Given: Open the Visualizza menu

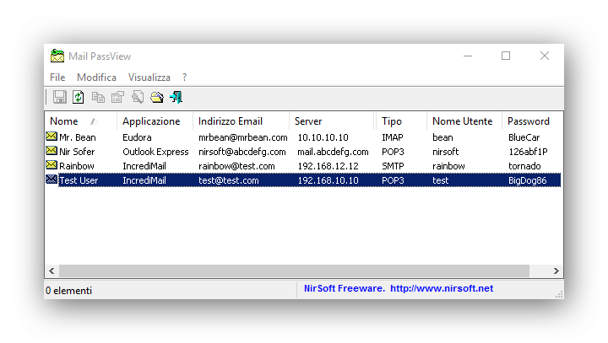Looking at the screenshot, I should click(x=149, y=78).
